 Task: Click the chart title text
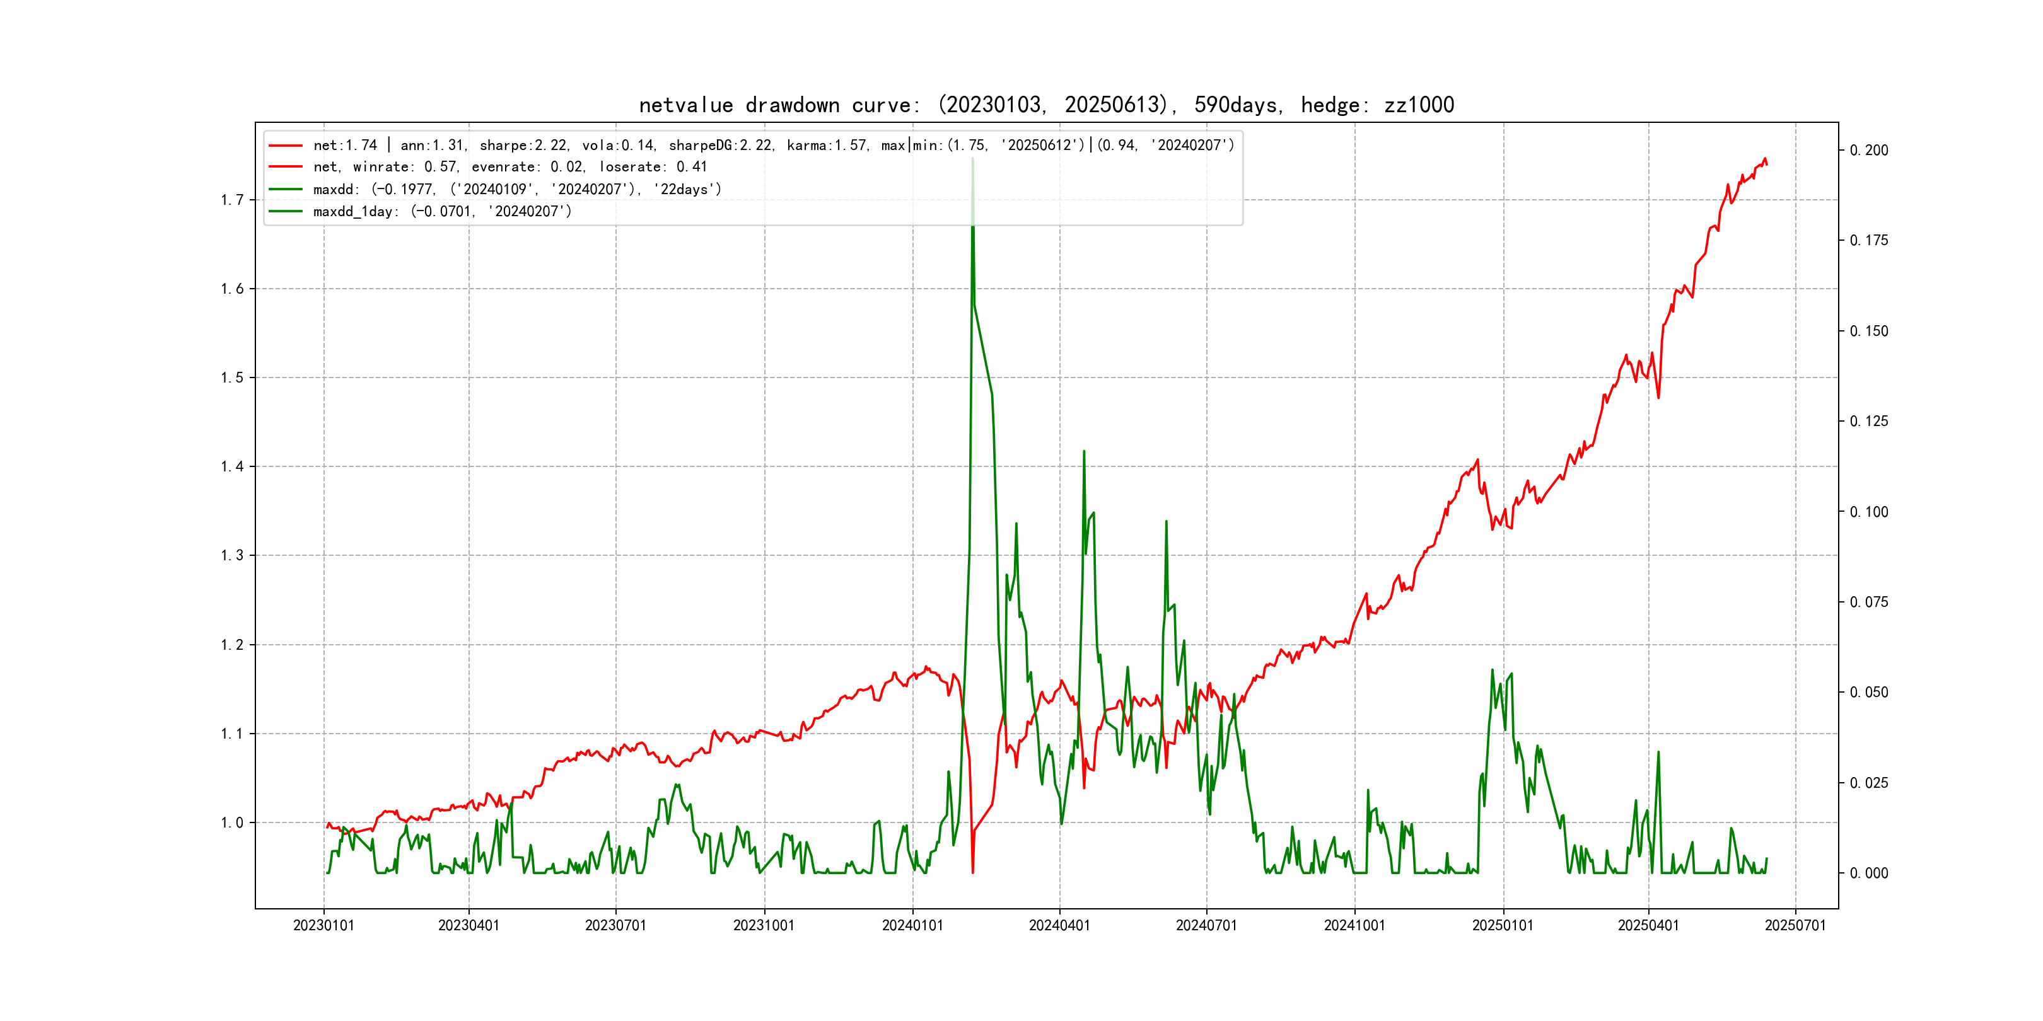[1046, 105]
